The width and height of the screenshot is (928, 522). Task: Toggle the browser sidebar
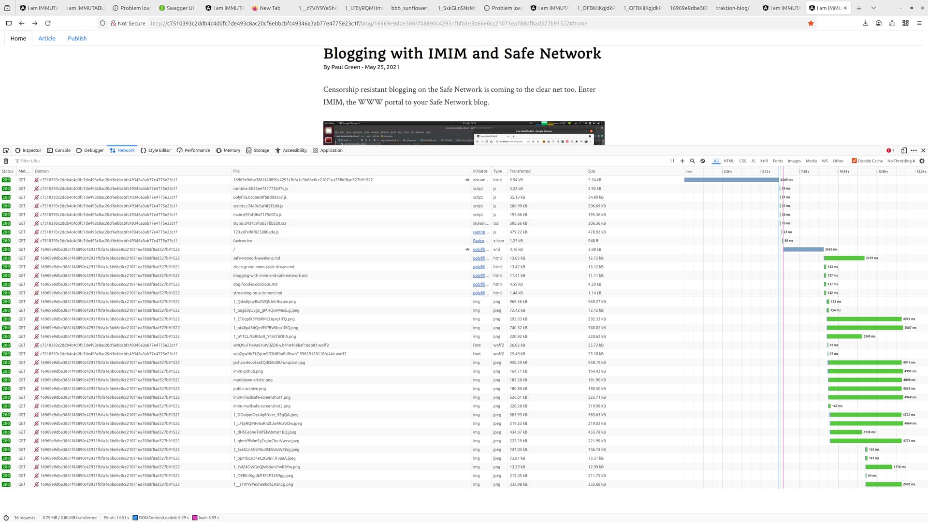(9, 23)
